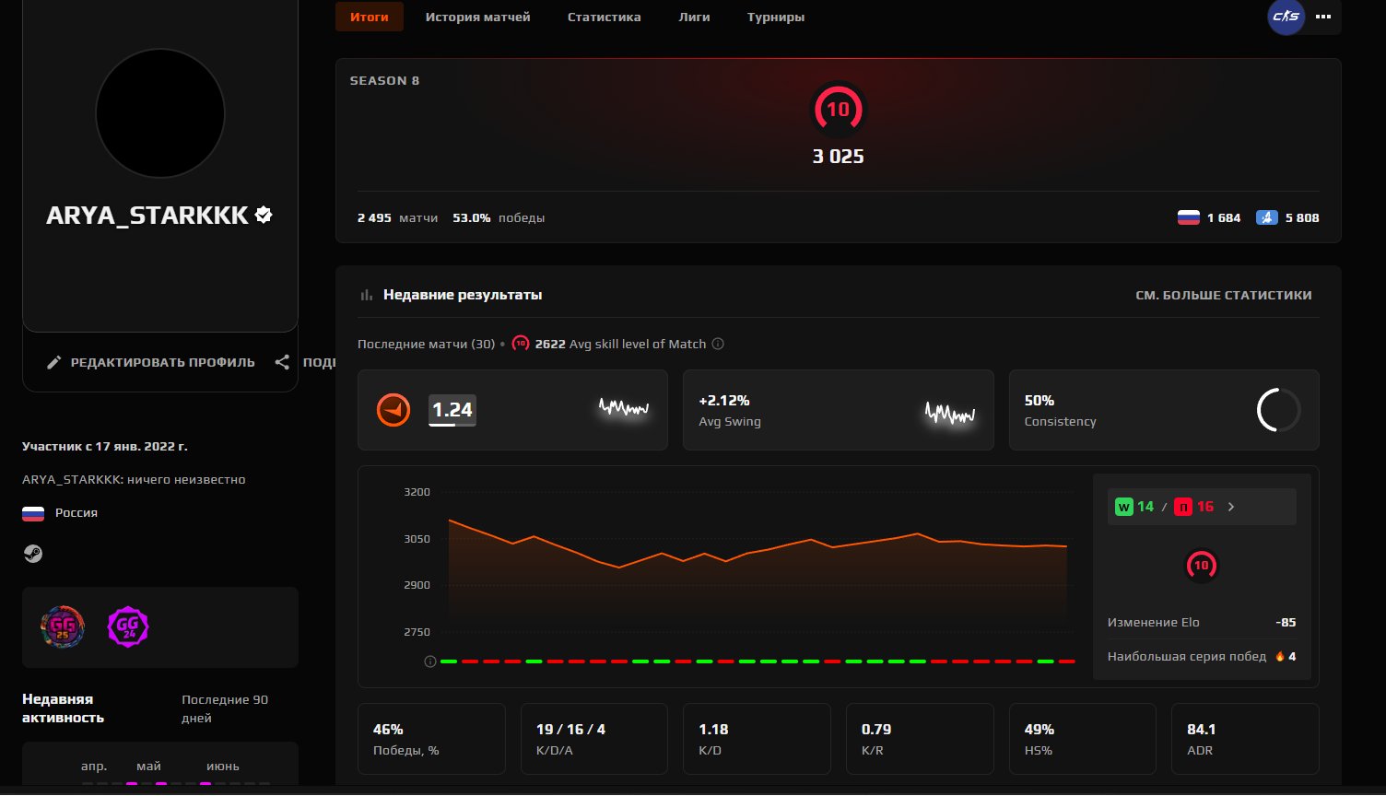Open the three-dot more options menu
Screen dimensions: 1386x796
pos(1323,17)
